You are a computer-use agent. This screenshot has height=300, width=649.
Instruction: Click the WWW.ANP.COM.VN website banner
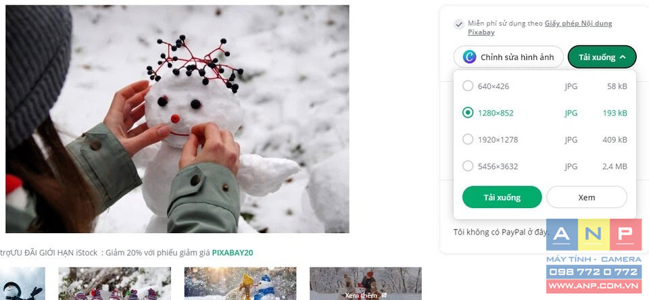[594, 286]
